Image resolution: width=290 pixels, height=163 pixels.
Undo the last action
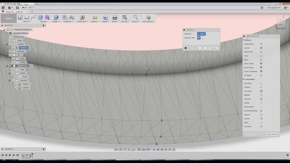point(23,8)
